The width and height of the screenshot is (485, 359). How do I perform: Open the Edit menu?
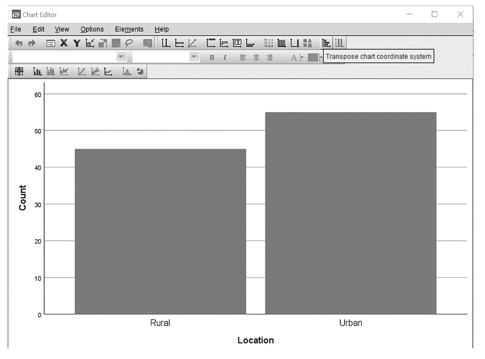[38, 29]
